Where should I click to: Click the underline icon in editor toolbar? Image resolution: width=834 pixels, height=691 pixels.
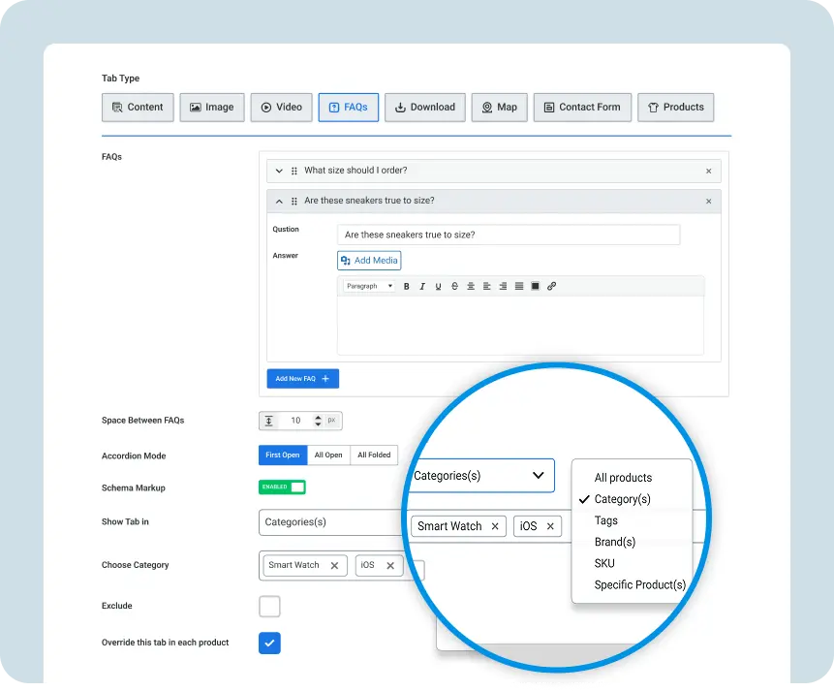click(x=438, y=286)
